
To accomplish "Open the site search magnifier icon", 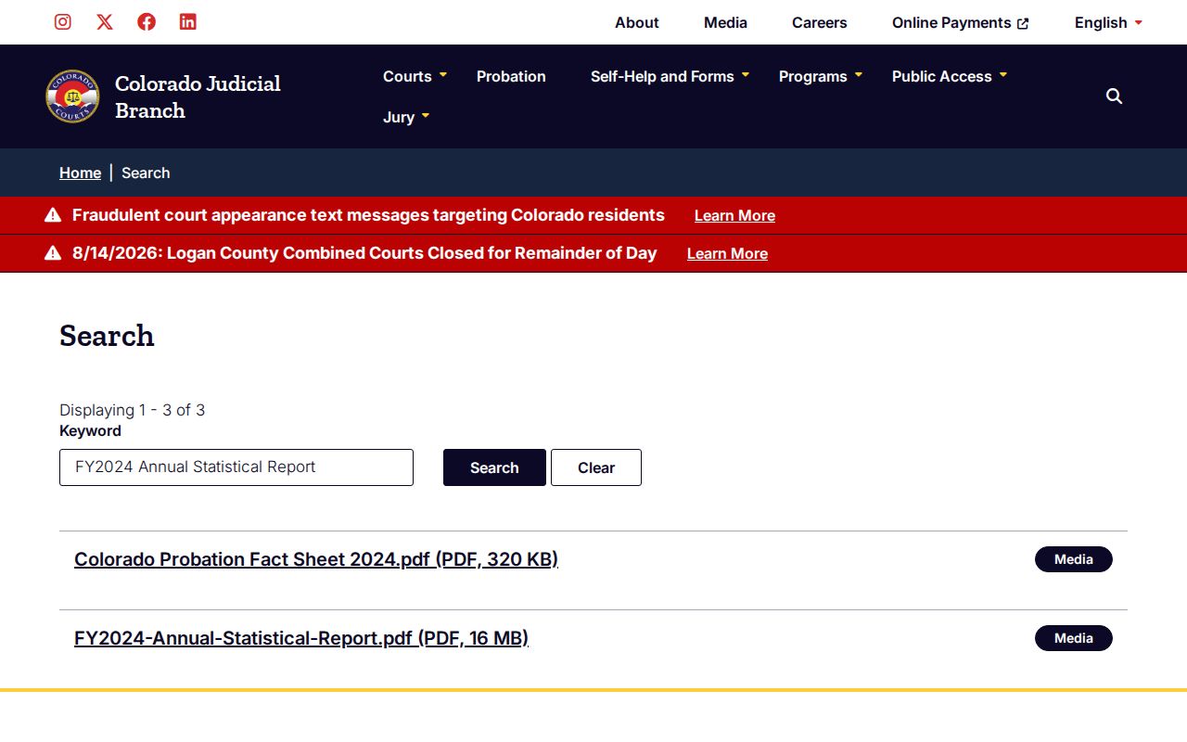I will [x=1115, y=96].
